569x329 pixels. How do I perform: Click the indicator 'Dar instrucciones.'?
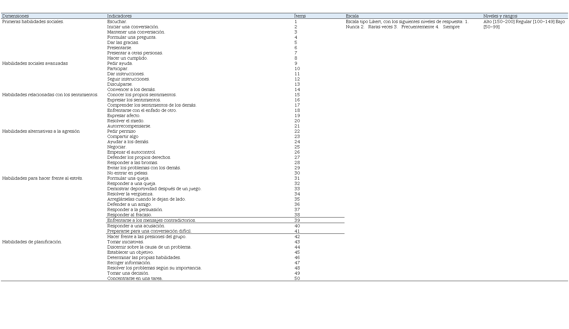126,74
